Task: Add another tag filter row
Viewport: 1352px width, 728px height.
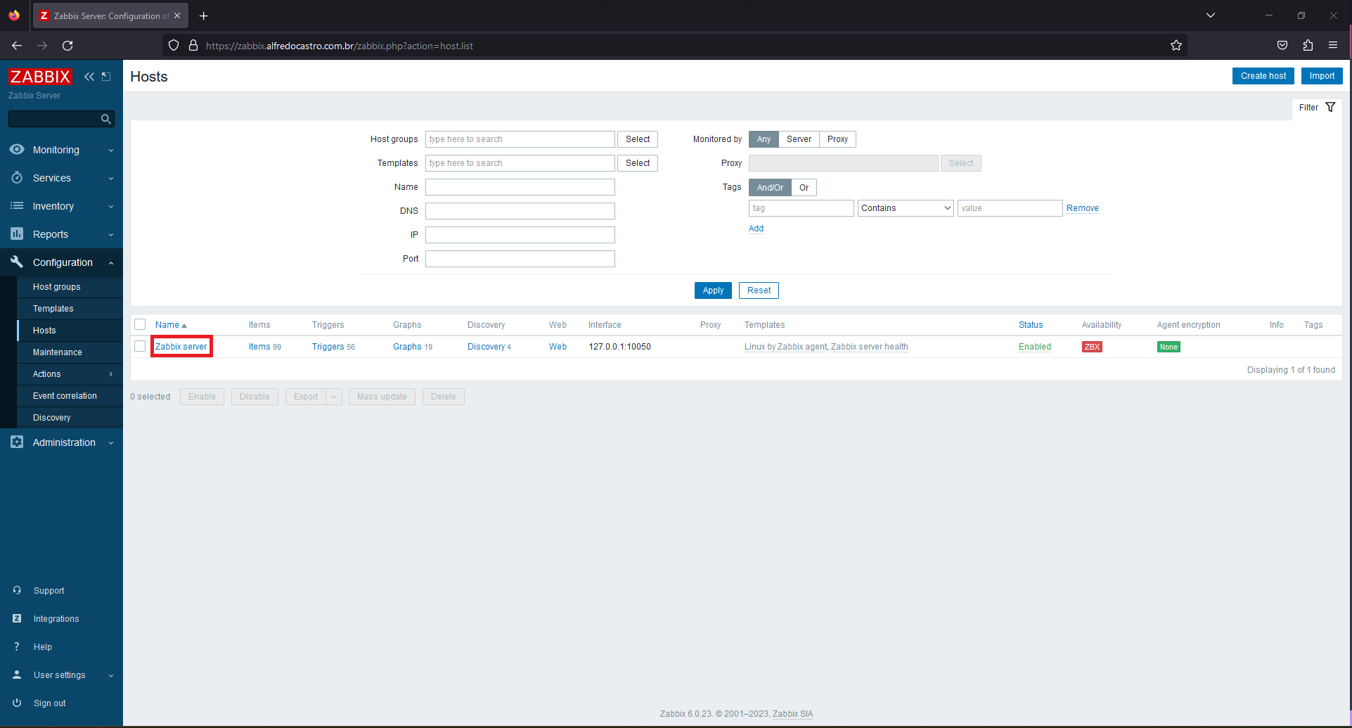Action: point(756,229)
